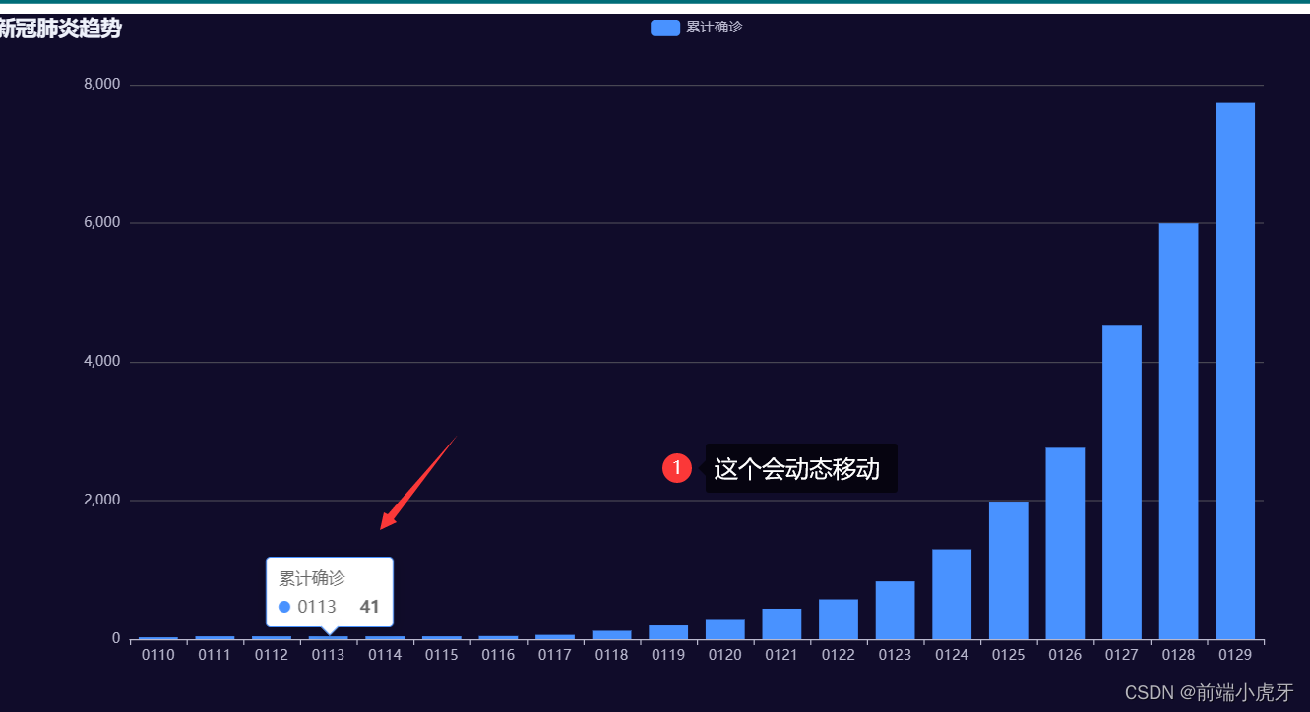
Task: Select the 0126 bar
Action: [1065, 544]
